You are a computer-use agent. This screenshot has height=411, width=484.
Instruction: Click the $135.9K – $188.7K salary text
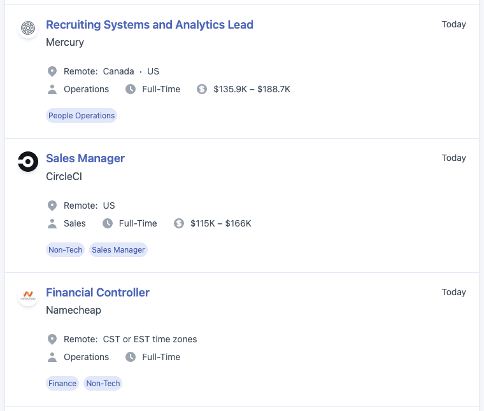[x=252, y=90]
